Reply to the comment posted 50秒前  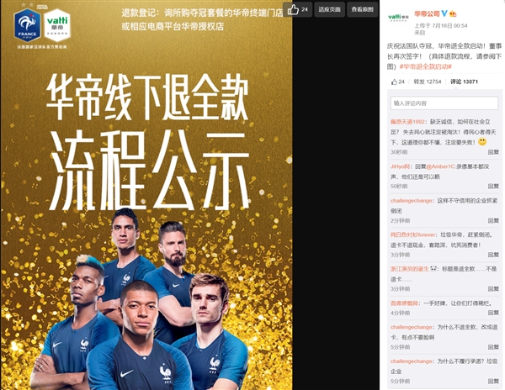(x=493, y=186)
